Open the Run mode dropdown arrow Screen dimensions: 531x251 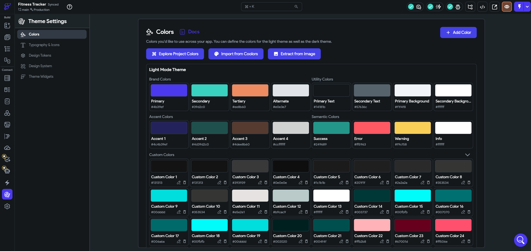[x=527, y=7]
